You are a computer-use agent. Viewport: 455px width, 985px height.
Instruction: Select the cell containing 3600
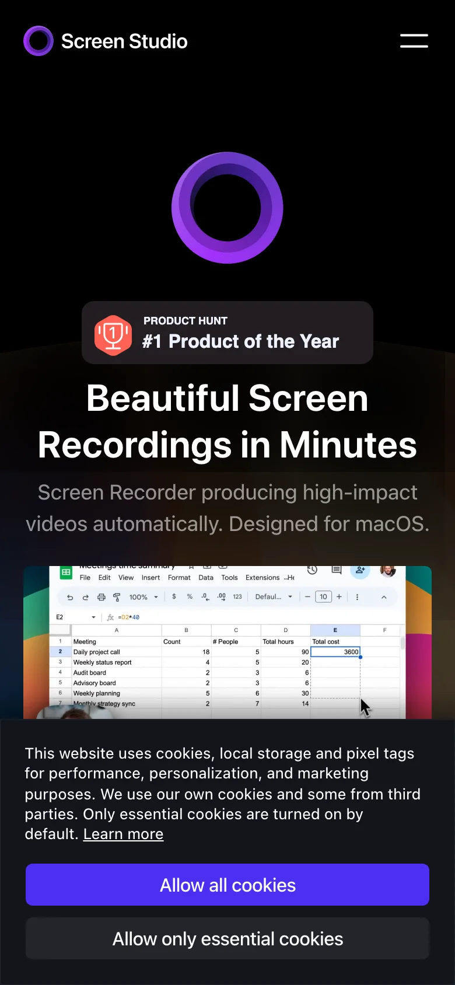click(x=335, y=652)
